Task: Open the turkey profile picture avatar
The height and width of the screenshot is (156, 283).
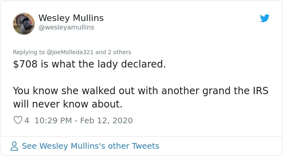Action: click(24, 23)
